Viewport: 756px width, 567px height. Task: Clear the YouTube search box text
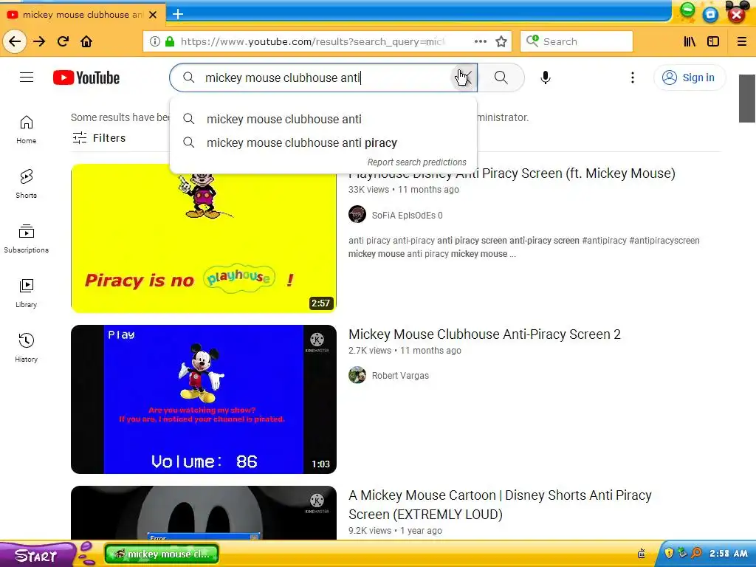(465, 78)
